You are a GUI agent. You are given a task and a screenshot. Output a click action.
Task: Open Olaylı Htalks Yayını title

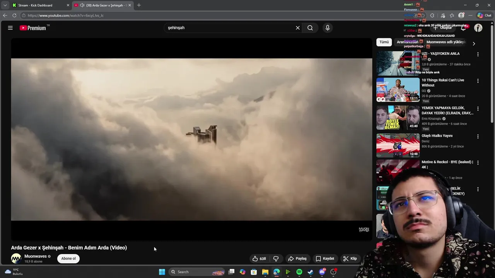tap(437, 136)
